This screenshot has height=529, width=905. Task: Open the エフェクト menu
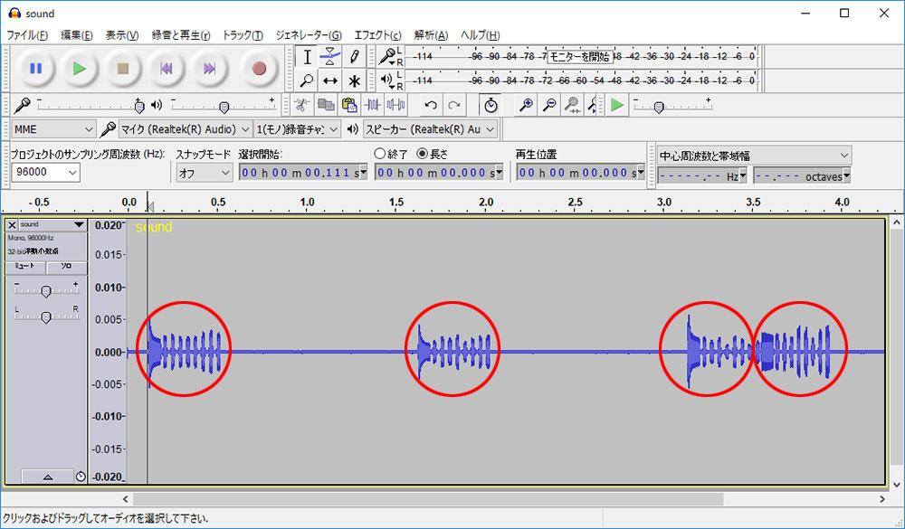pyautogui.click(x=376, y=35)
